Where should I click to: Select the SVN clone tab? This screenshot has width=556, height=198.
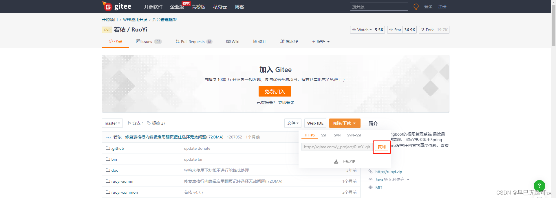pyautogui.click(x=337, y=135)
